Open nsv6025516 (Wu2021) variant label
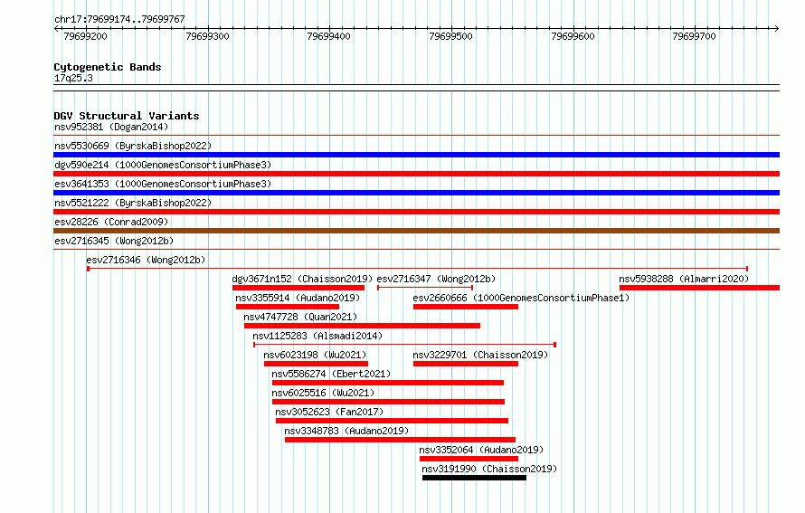 tap(323, 393)
